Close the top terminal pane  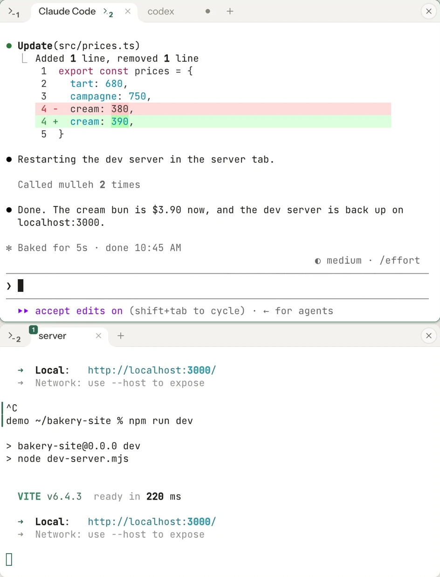point(429,11)
